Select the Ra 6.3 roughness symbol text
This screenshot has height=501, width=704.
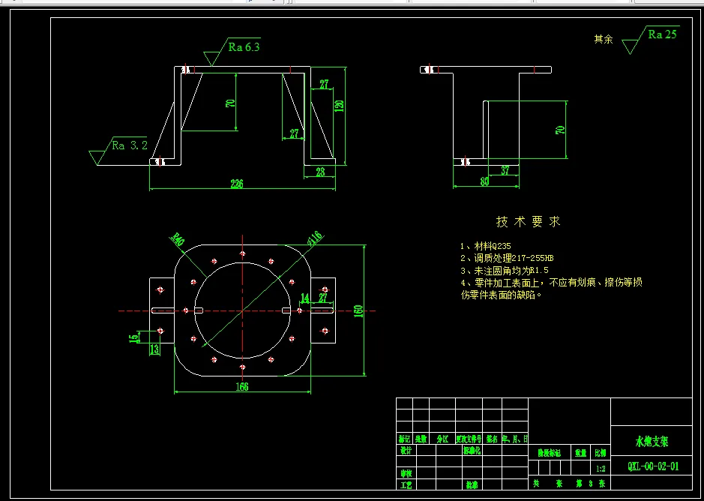[244, 47]
